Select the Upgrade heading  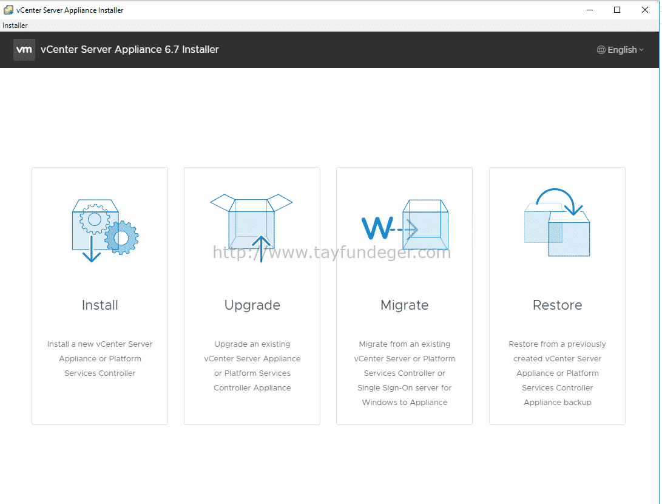tap(252, 305)
